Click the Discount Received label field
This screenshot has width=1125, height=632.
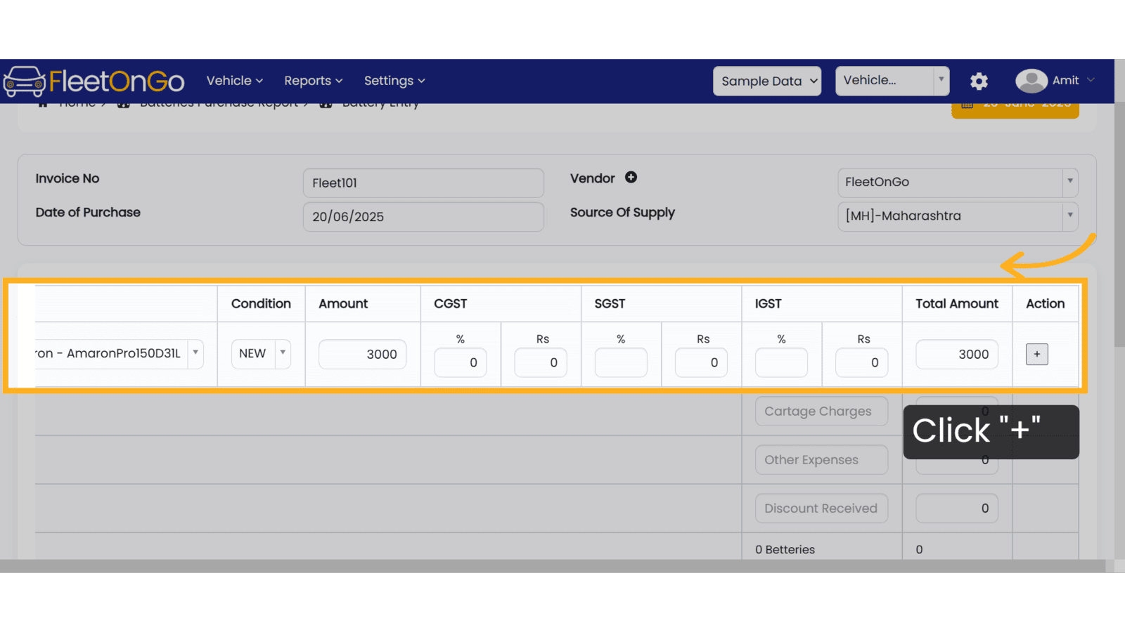coord(821,508)
